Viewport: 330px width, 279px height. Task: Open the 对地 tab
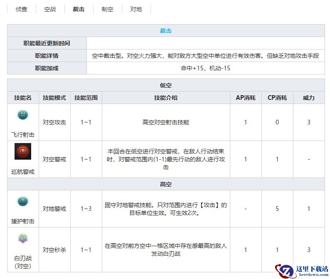[x=136, y=9]
